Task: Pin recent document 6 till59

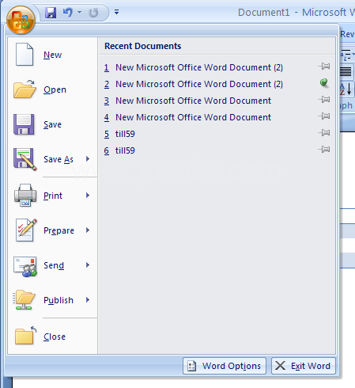Action: pos(324,150)
